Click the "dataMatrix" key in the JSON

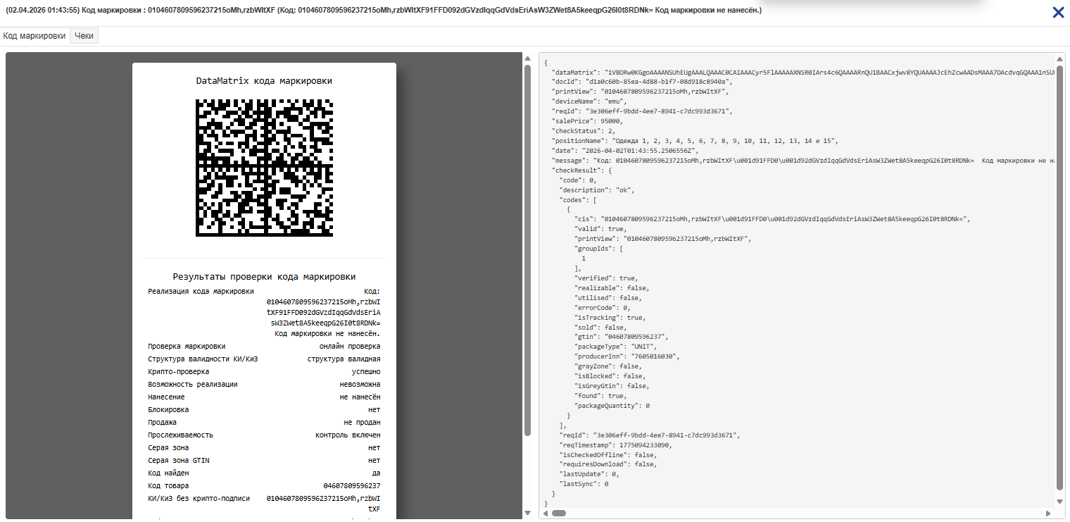click(x=574, y=72)
